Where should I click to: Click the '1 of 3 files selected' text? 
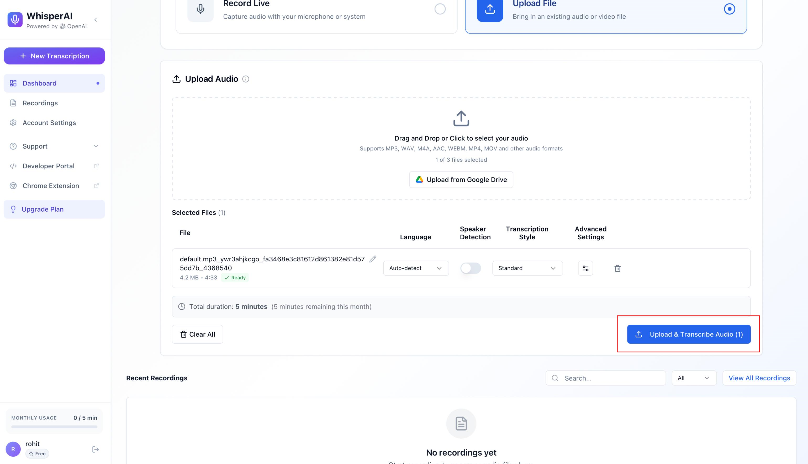[x=461, y=160]
